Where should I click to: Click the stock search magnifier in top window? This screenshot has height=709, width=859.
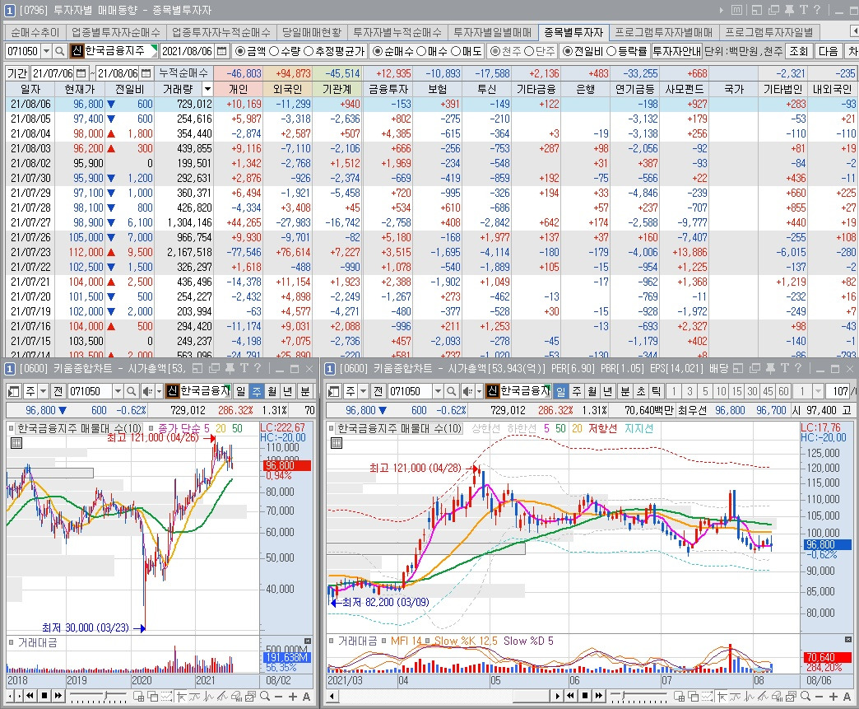click(x=60, y=51)
